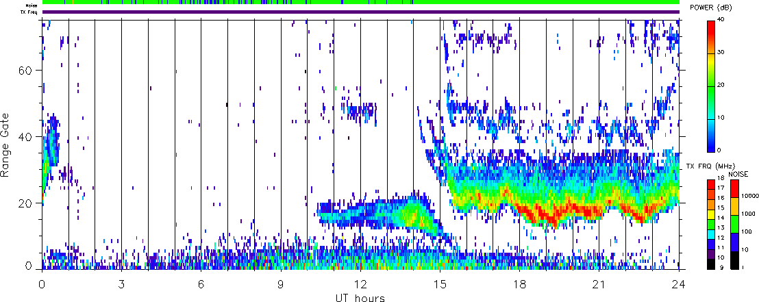
Task: Click the TX FRQ scale label "18"
Action: point(721,178)
